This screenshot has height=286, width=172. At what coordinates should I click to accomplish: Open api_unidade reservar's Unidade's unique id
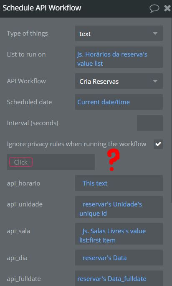click(x=119, y=207)
